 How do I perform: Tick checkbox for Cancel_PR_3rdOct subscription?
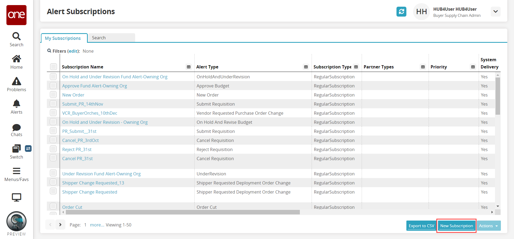[x=53, y=140]
